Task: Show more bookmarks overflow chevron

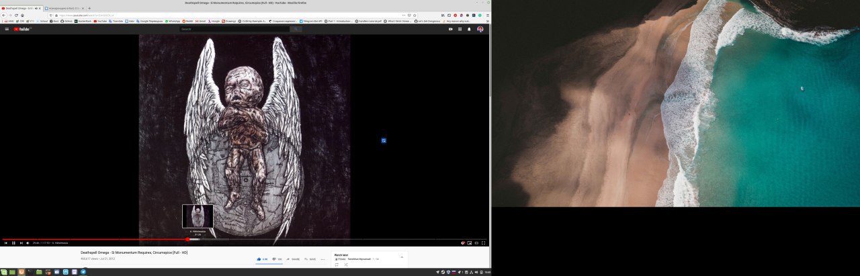Action: click(487, 21)
